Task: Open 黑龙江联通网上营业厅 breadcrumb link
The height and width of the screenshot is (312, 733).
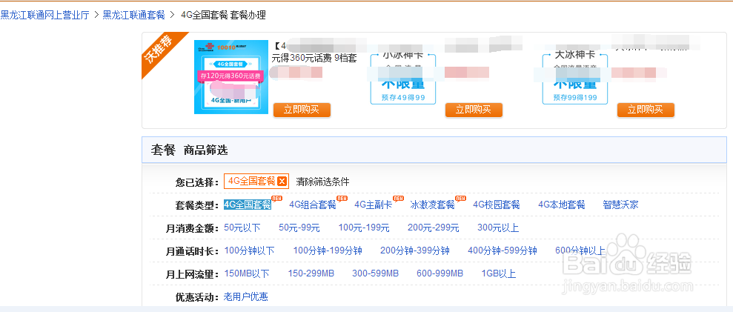Action: 45,15
